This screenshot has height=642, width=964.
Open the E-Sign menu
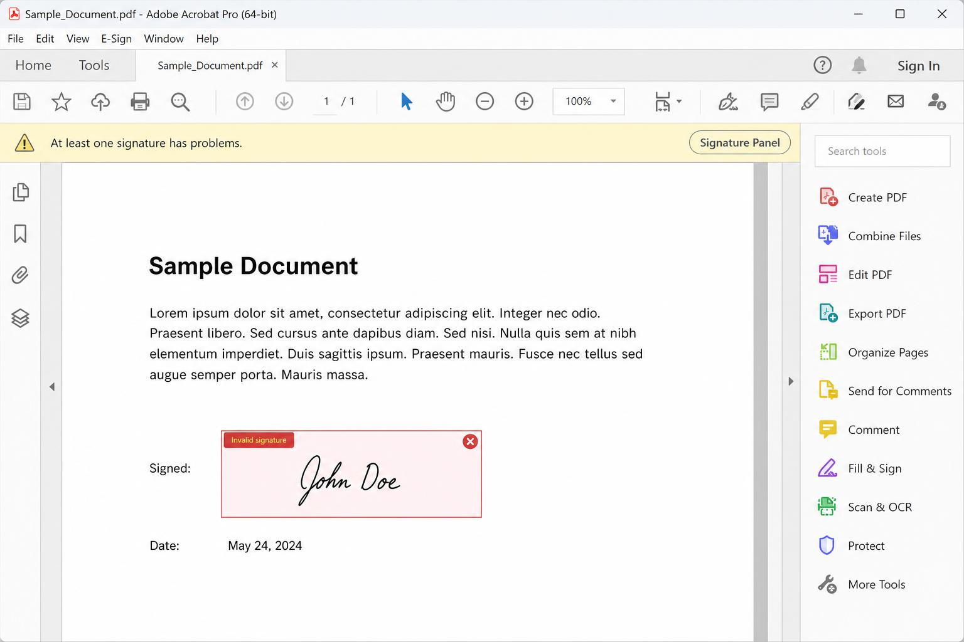coord(117,39)
